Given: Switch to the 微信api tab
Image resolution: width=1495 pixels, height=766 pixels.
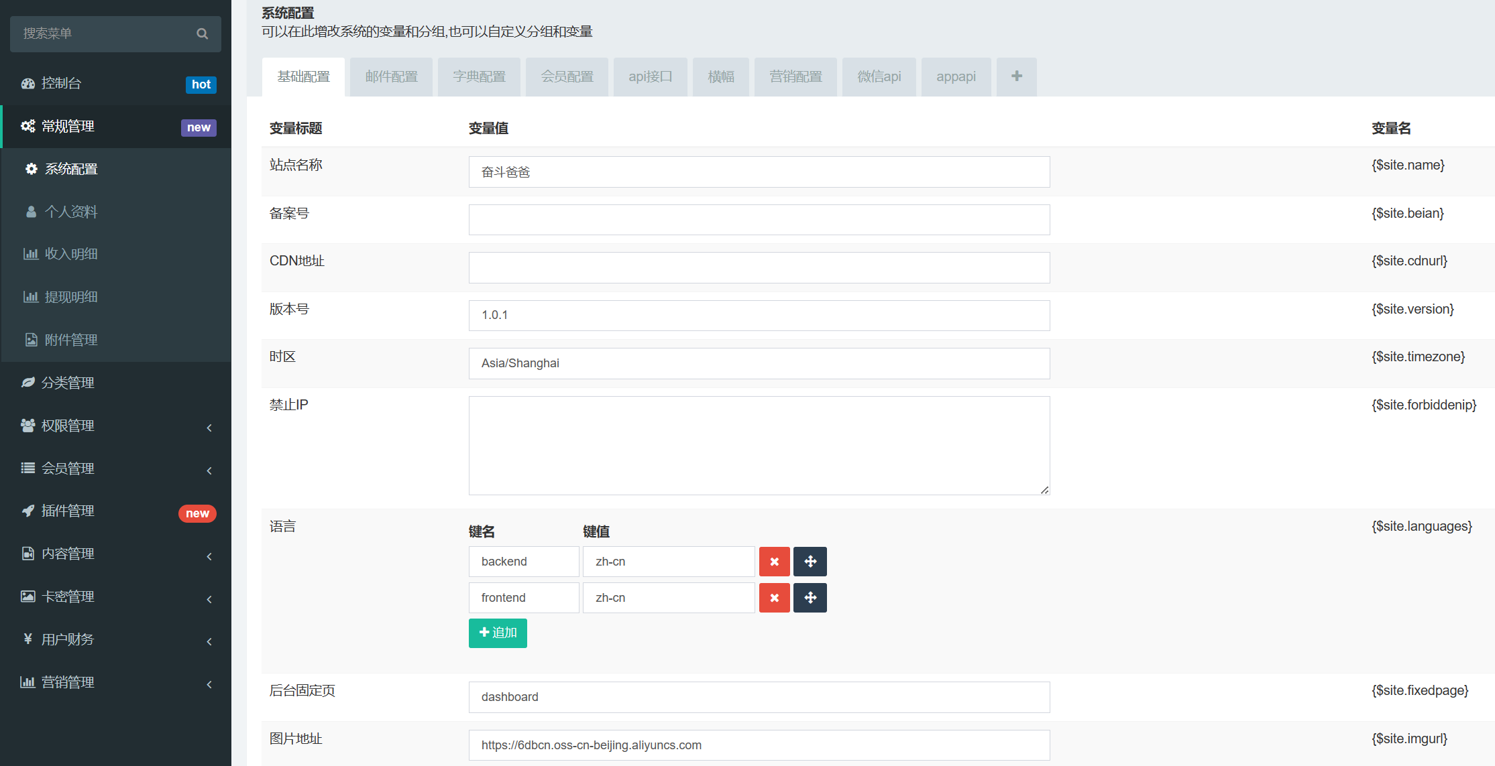Looking at the screenshot, I should point(879,77).
